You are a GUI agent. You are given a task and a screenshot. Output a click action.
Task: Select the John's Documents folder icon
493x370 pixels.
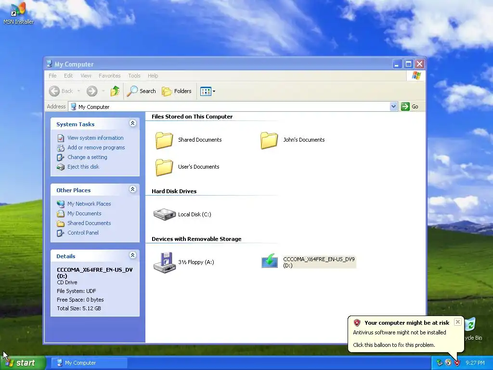click(269, 140)
